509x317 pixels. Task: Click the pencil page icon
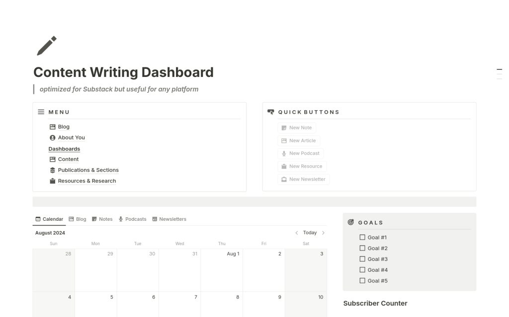click(x=47, y=46)
